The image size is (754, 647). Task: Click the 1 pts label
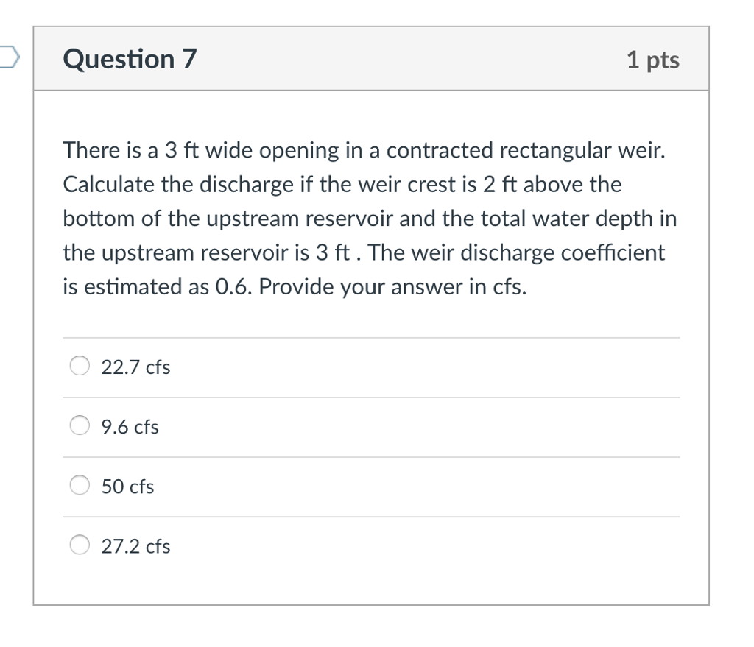(x=654, y=60)
